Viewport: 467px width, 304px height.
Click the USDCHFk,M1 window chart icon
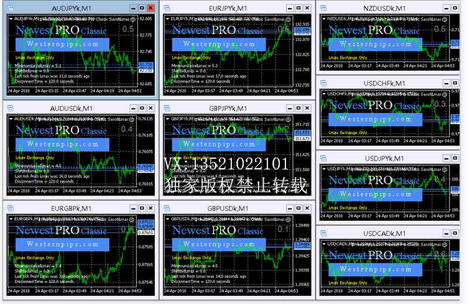(x=323, y=83)
